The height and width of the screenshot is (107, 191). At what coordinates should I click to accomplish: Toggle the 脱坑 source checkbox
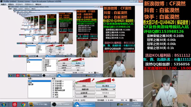pyautogui.click(x=53, y=95)
